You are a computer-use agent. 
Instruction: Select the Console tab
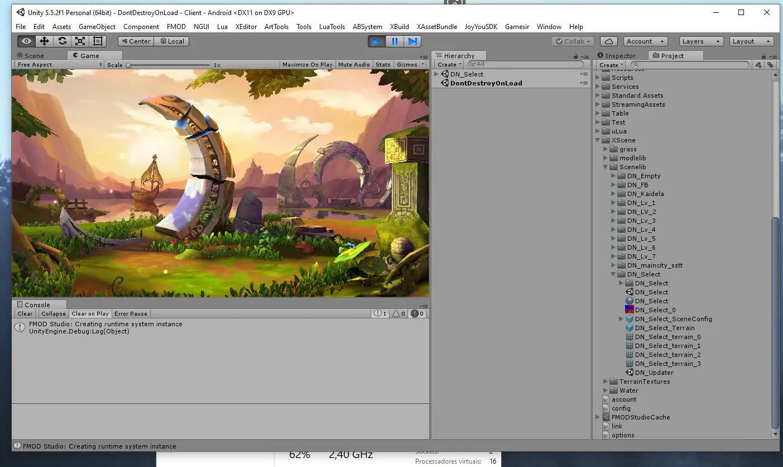pos(39,304)
